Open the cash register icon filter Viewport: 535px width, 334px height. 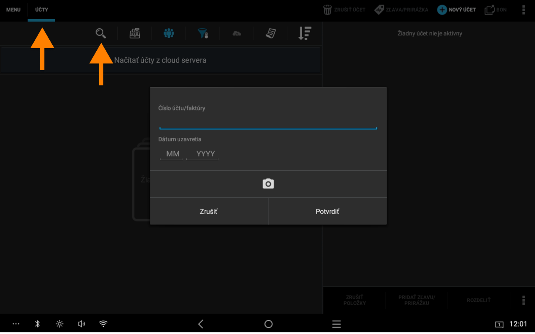click(x=135, y=33)
